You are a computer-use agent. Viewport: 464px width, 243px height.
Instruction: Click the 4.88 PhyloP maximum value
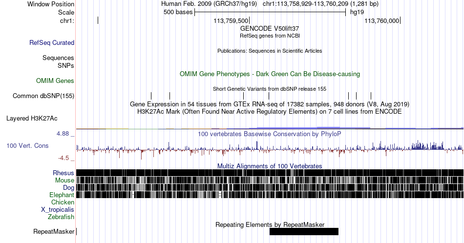pos(63,134)
